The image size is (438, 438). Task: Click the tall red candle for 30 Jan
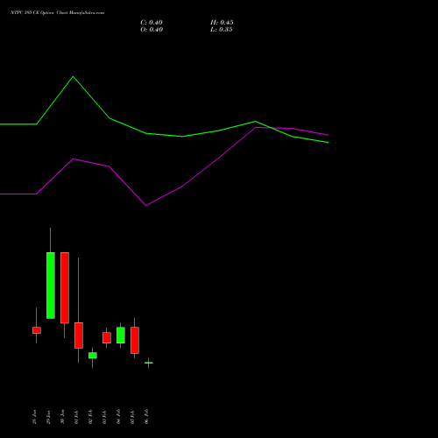(x=65, y=287)
